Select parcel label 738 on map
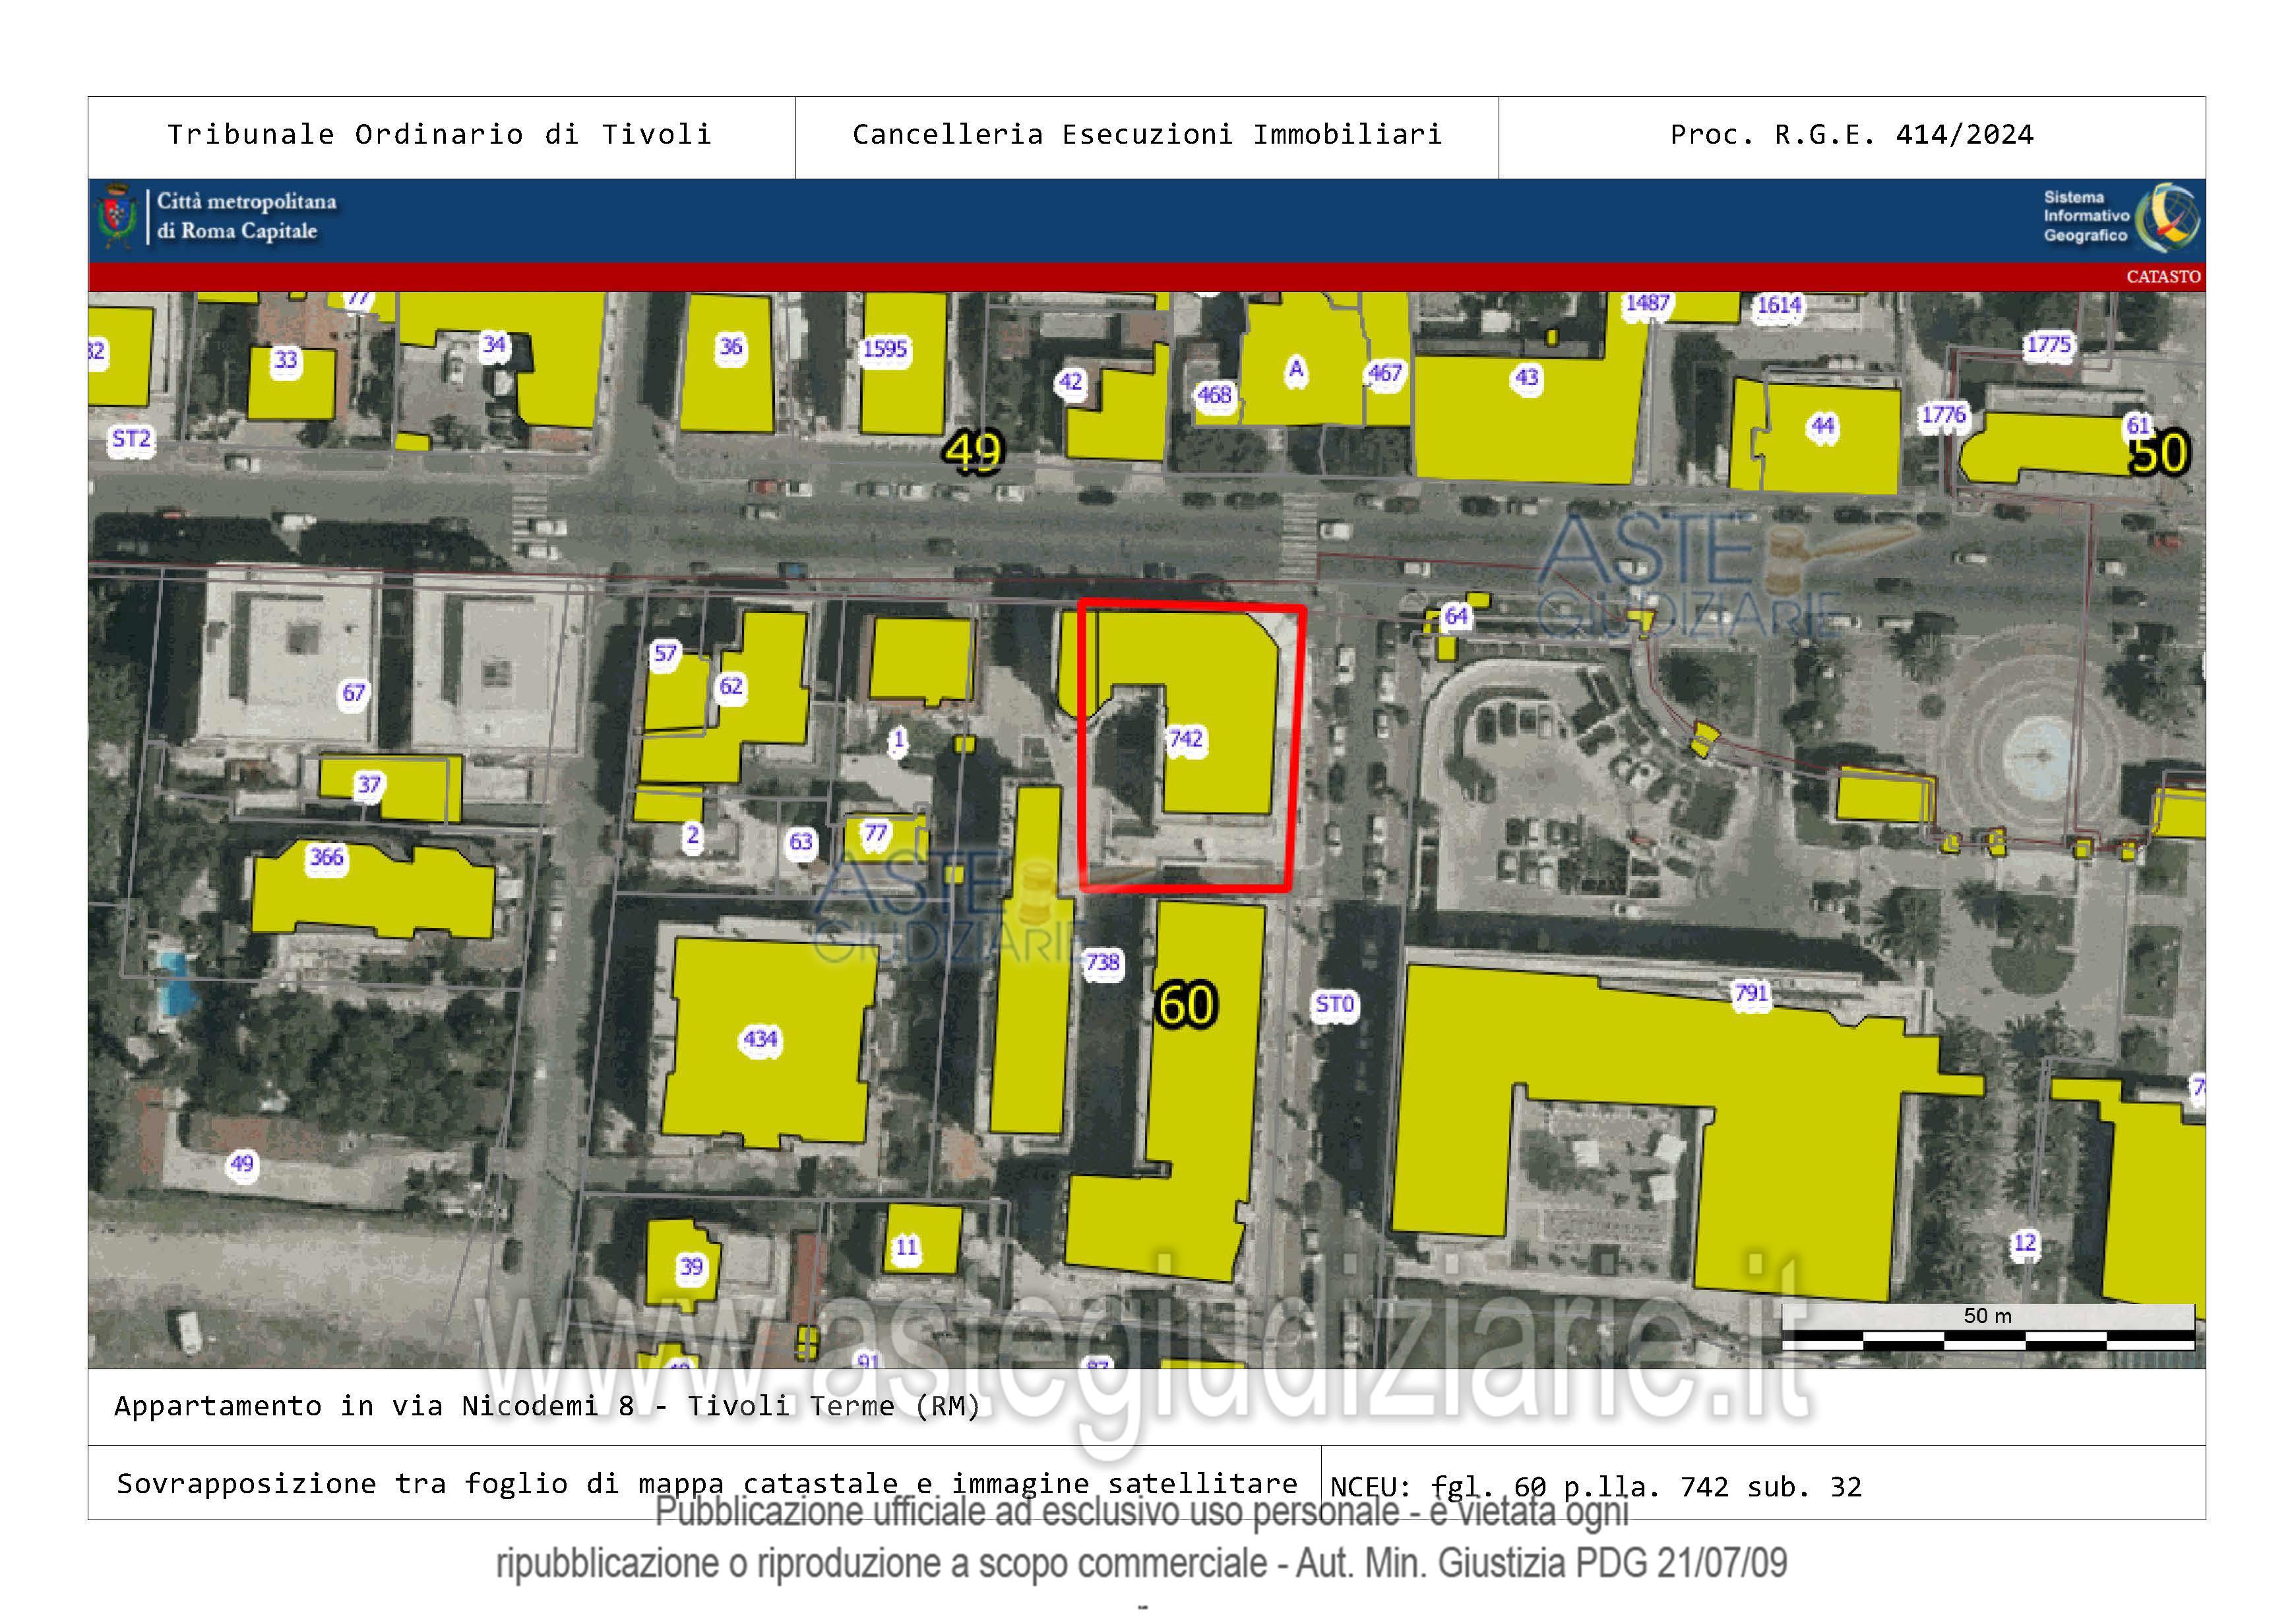2296x1623 pixels. pos(1102,962)
